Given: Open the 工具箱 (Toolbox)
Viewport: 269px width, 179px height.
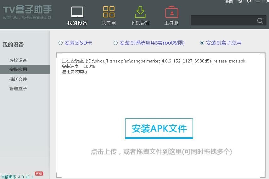Looking at the screenshot, I should 171,16.
